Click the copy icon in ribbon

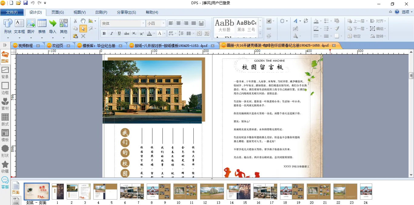75,28
